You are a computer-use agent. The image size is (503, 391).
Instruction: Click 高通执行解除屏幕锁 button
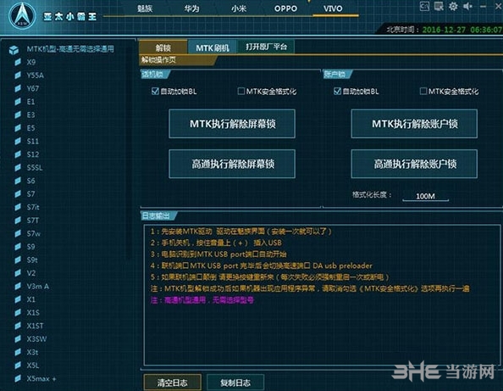pyautogui.click(x=232, y=164)
